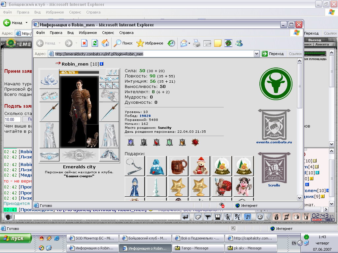Viewport: 338px width, 253px height.
Task: Click the events.combats.ru link
Action: pos(274,142)
